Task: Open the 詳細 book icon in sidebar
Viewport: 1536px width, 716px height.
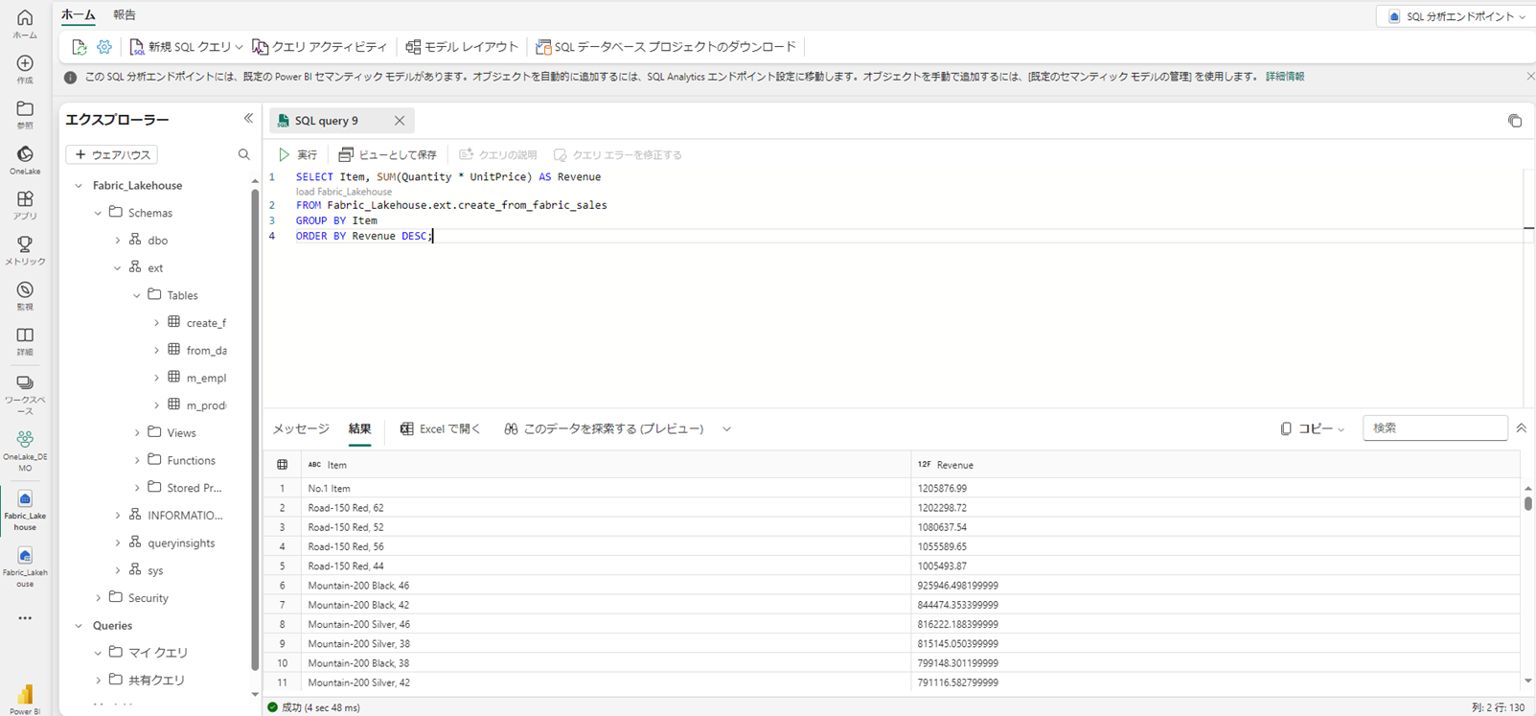Action: pos(25,341)
